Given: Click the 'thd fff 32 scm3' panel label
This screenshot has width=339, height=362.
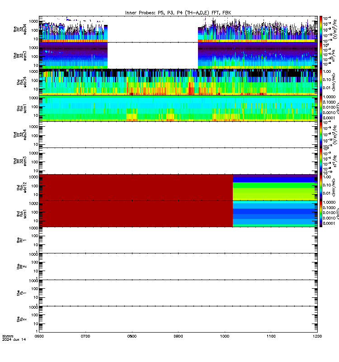Looking at the screenshot, I should pyautogui.click(x=20, y=161).
